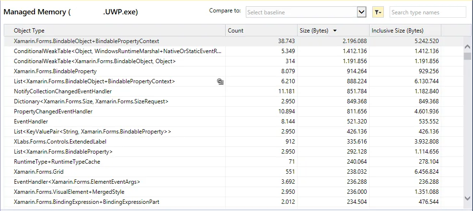
Task: Select the PropertyChangedEventHandler row
Action: (x=53, y=111)
